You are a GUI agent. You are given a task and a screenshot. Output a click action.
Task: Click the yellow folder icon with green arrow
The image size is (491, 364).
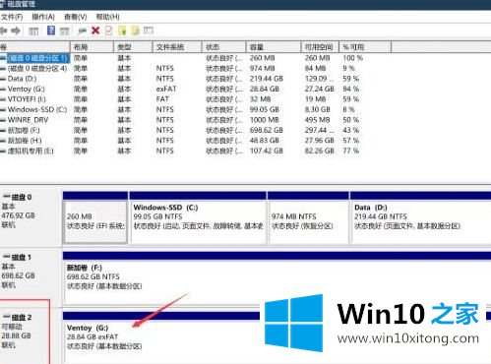[122, 30]
